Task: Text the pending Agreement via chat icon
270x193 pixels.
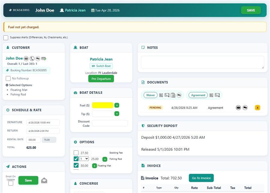Action: 245,108
